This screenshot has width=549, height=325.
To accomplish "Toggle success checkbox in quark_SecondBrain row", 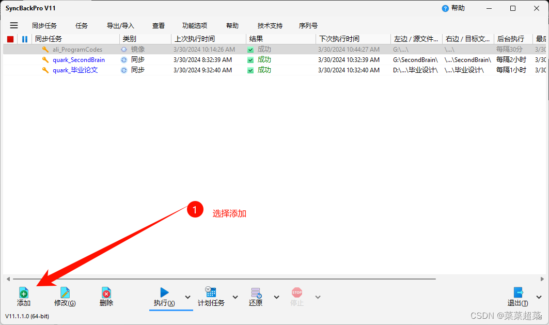I will pyautogui.click(x=250, y=60).
